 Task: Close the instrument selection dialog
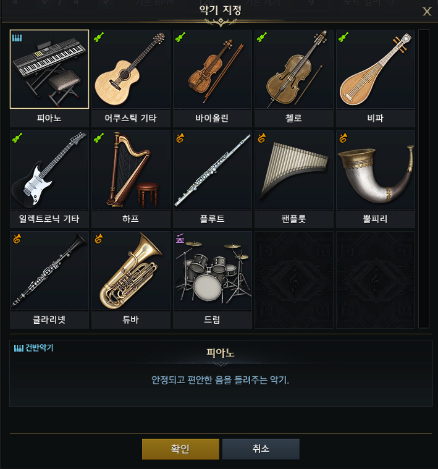[x=427, y=12]
